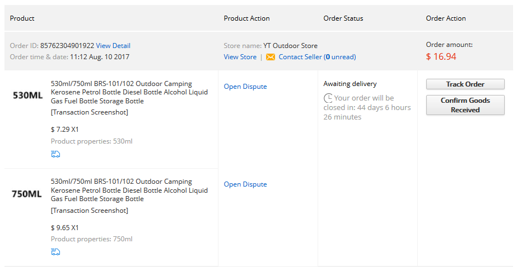Click the clock icon in order status
Viewport: 517px width, 267px height.
pos(328,98)
